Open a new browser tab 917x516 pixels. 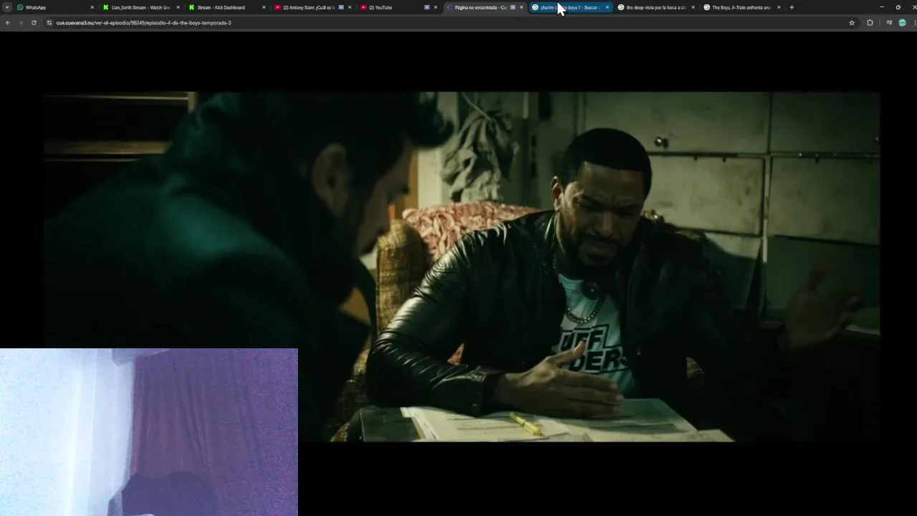[792, 7]
